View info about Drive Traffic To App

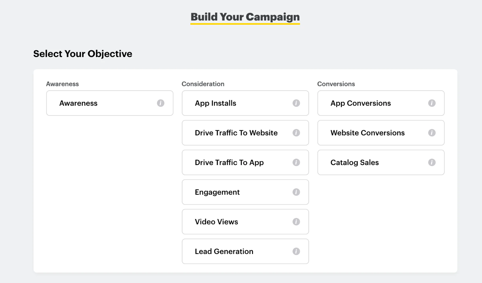click(x=296, y=163)
